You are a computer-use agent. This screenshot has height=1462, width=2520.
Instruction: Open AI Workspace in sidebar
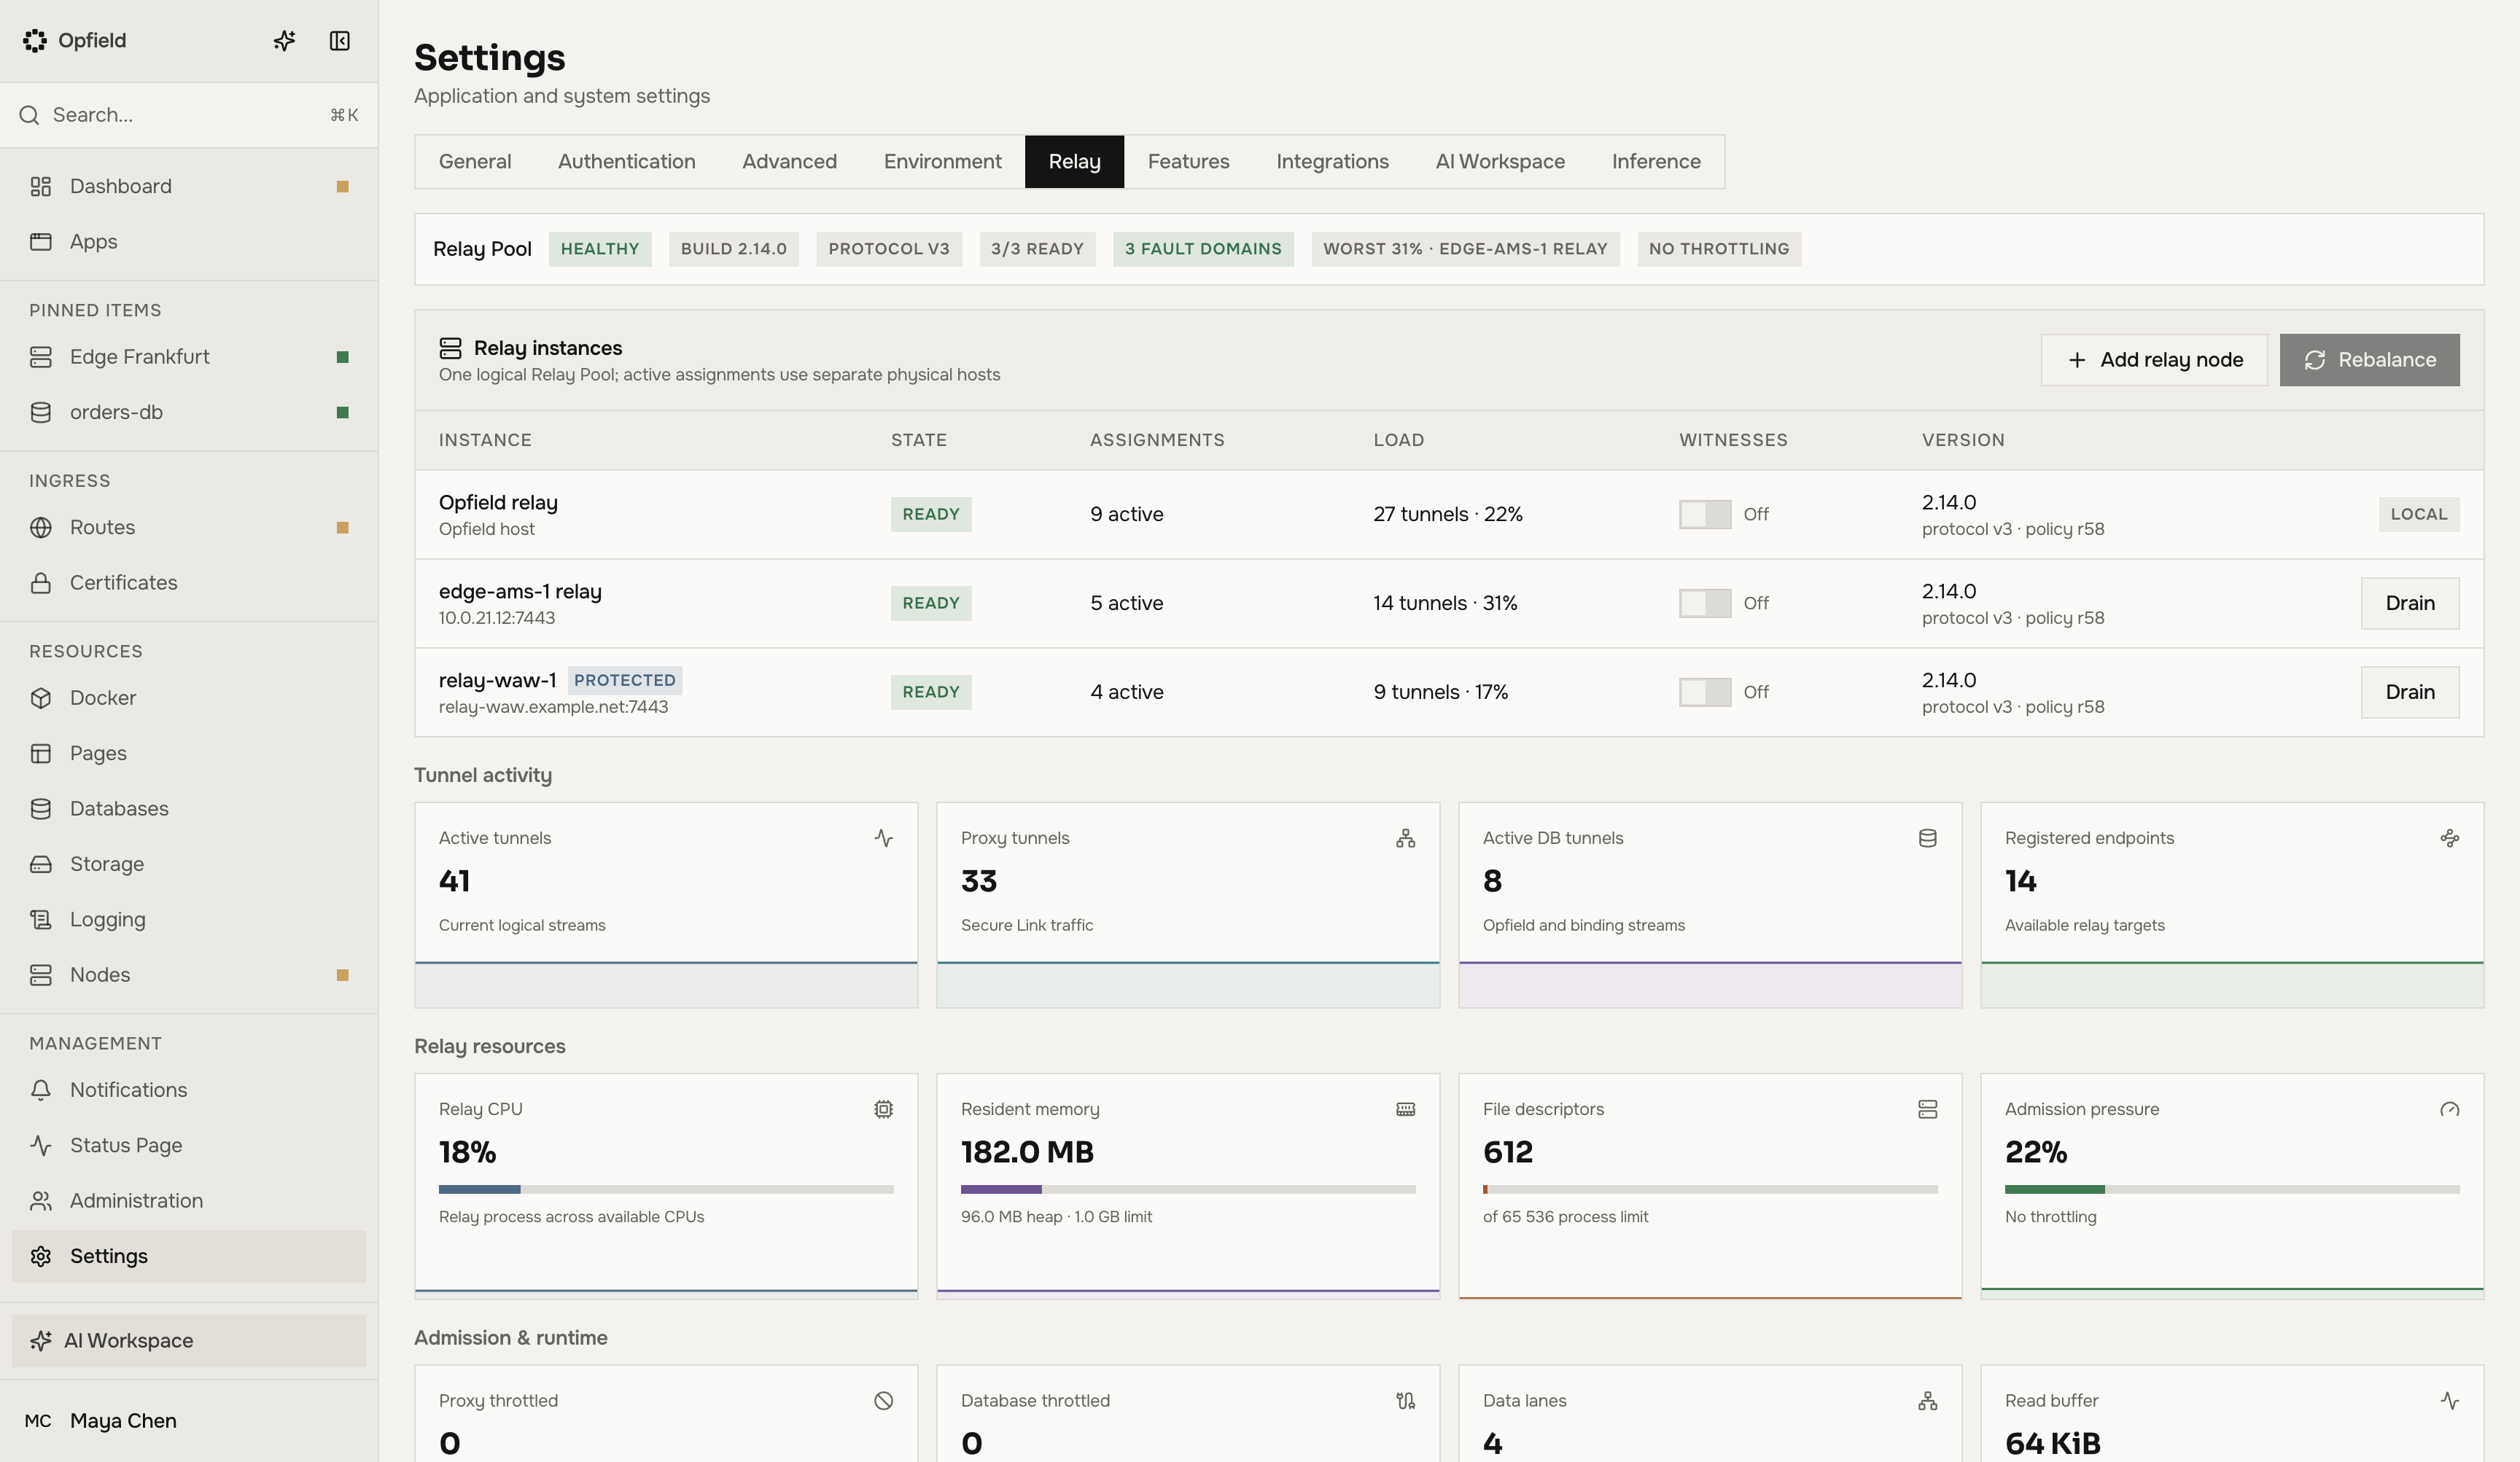coord(189,1341)
